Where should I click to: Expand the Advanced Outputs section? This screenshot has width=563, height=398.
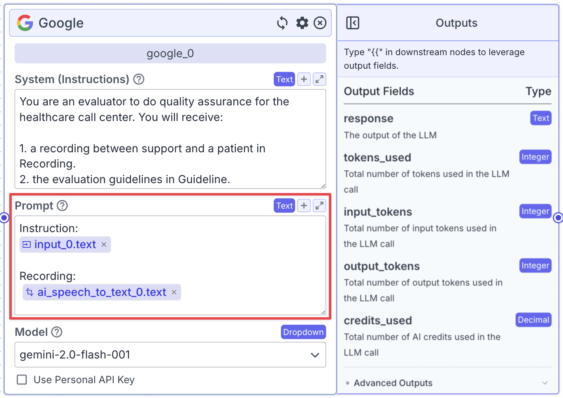448,383
